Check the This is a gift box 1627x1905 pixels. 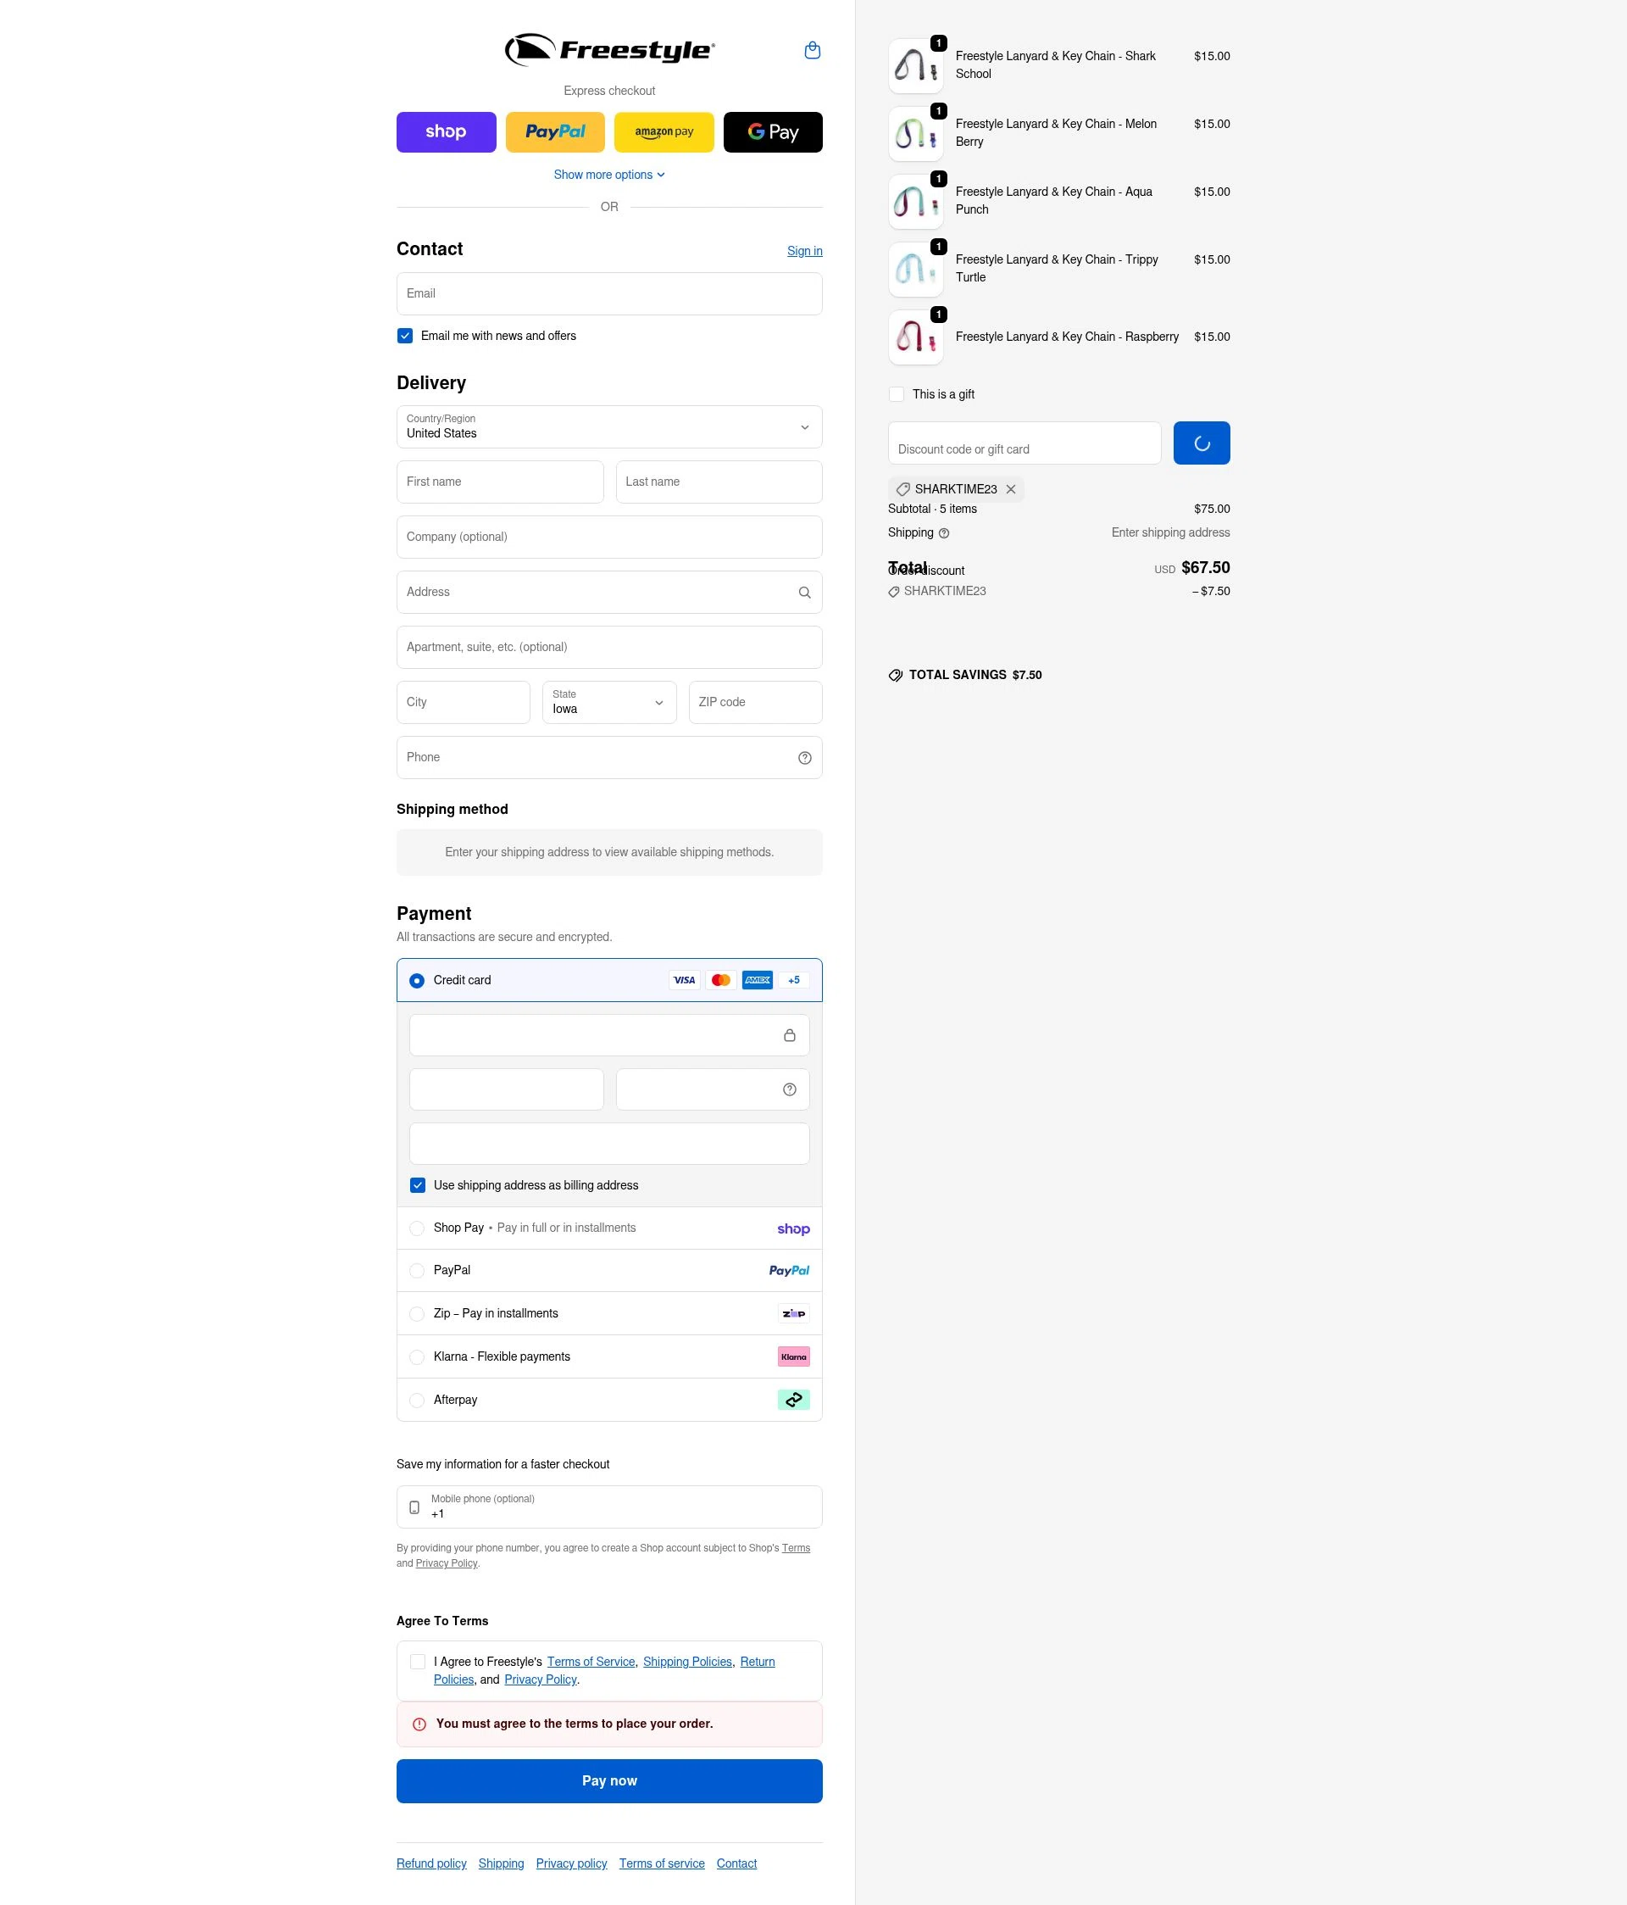click(x=897, y=393)
